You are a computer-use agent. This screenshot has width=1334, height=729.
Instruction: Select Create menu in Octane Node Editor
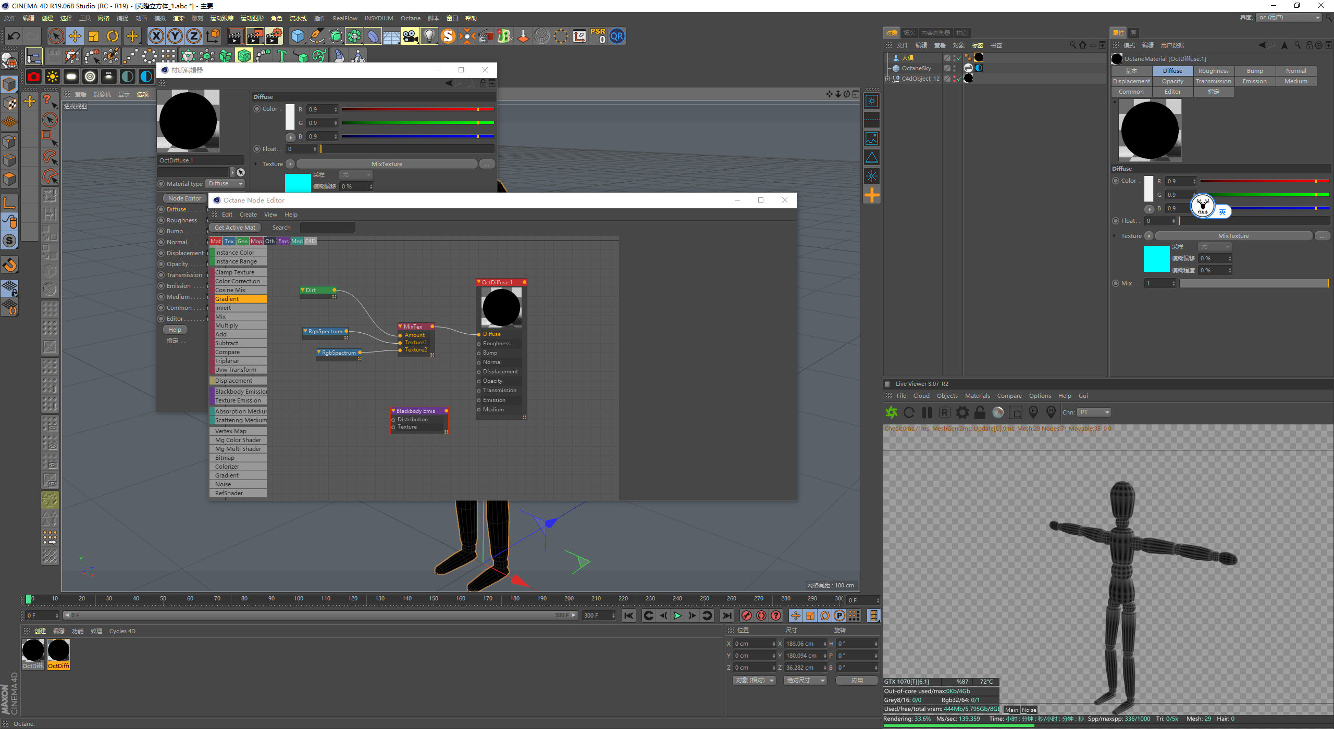247,213
